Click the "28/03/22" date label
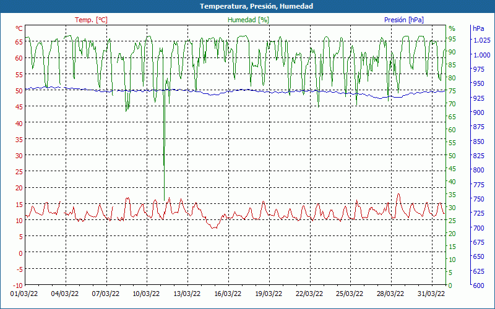This screenshot has height=309, width=495. point(390,294)
